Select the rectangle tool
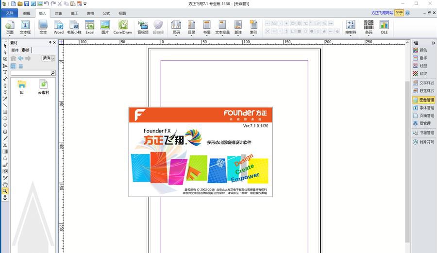 click(x=5, y=112)
